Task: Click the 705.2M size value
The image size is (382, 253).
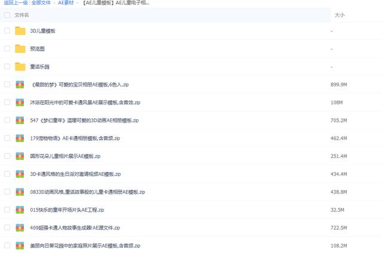Action: click(339, 121)
